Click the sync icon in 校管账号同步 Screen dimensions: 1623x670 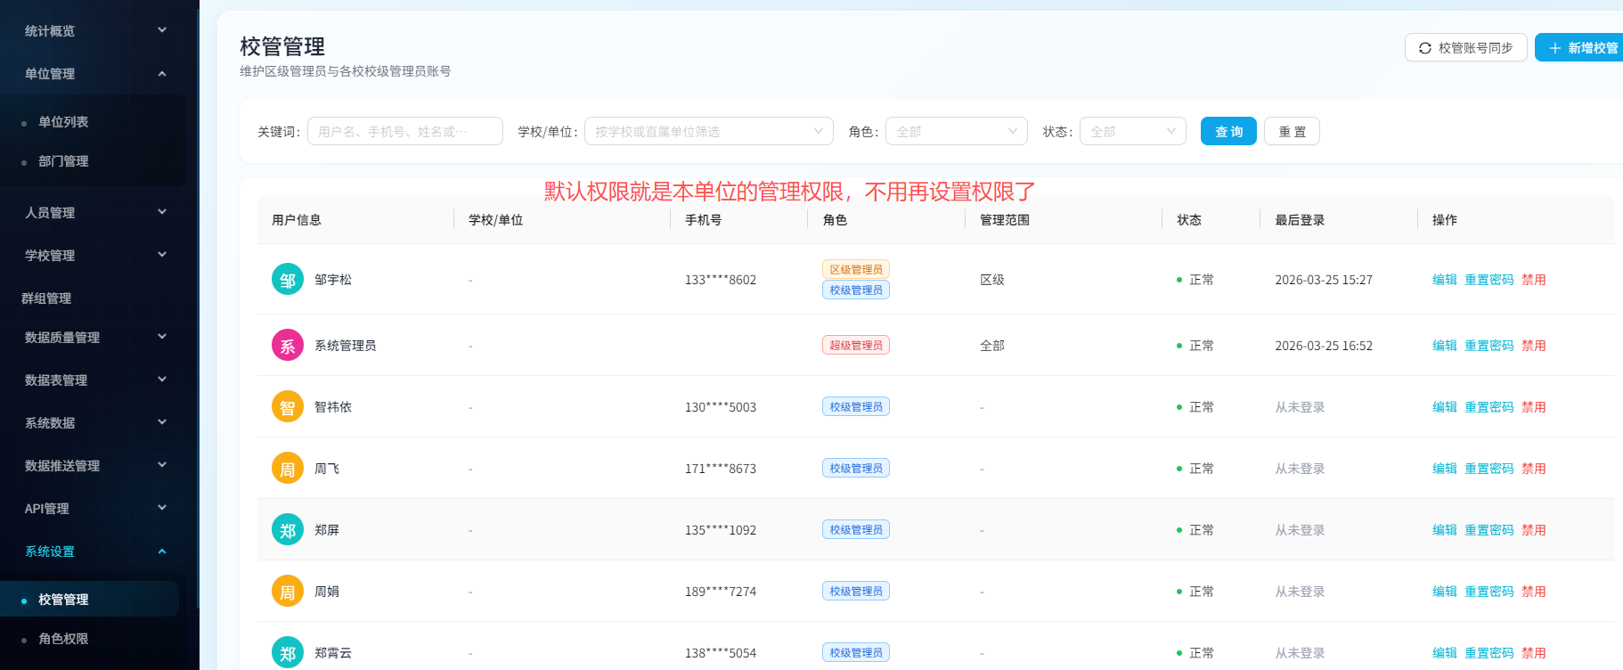tap(1425, 48)
